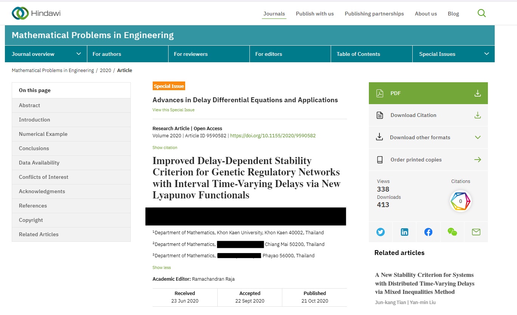Viewport: 517px width, 315px height.
Task: Click the PDF download arrow icon
Action: click(x=478, y=93)
